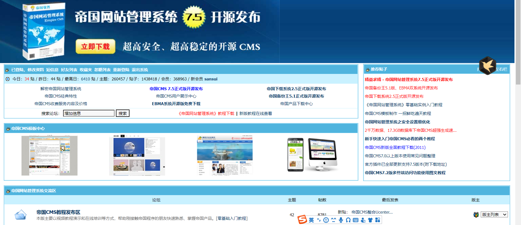Toggle the 英 Chinese/English input mode
This screenshot has width=521, height=225.
311,220
